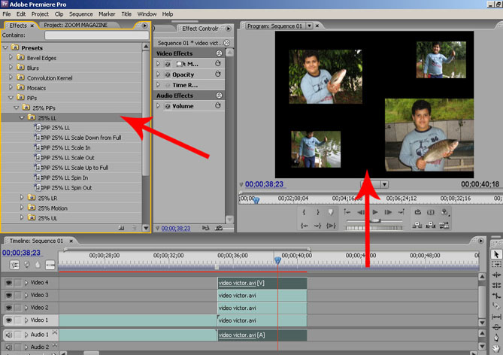Toggle the Volume effect on or off
The image size is (503, 355).
tap(167, 106)
